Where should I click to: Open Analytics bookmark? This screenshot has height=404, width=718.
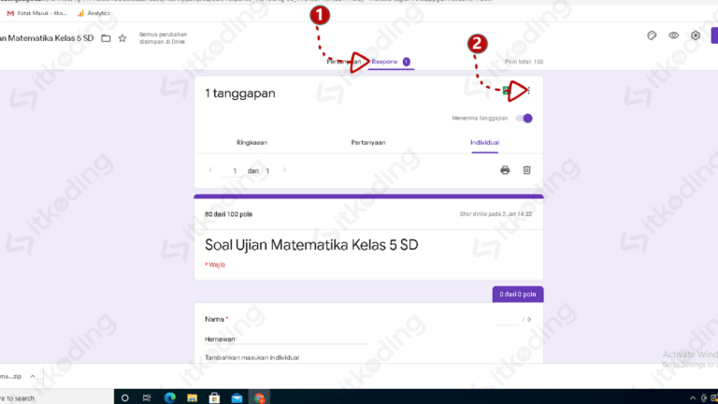[x=93, y=13]
